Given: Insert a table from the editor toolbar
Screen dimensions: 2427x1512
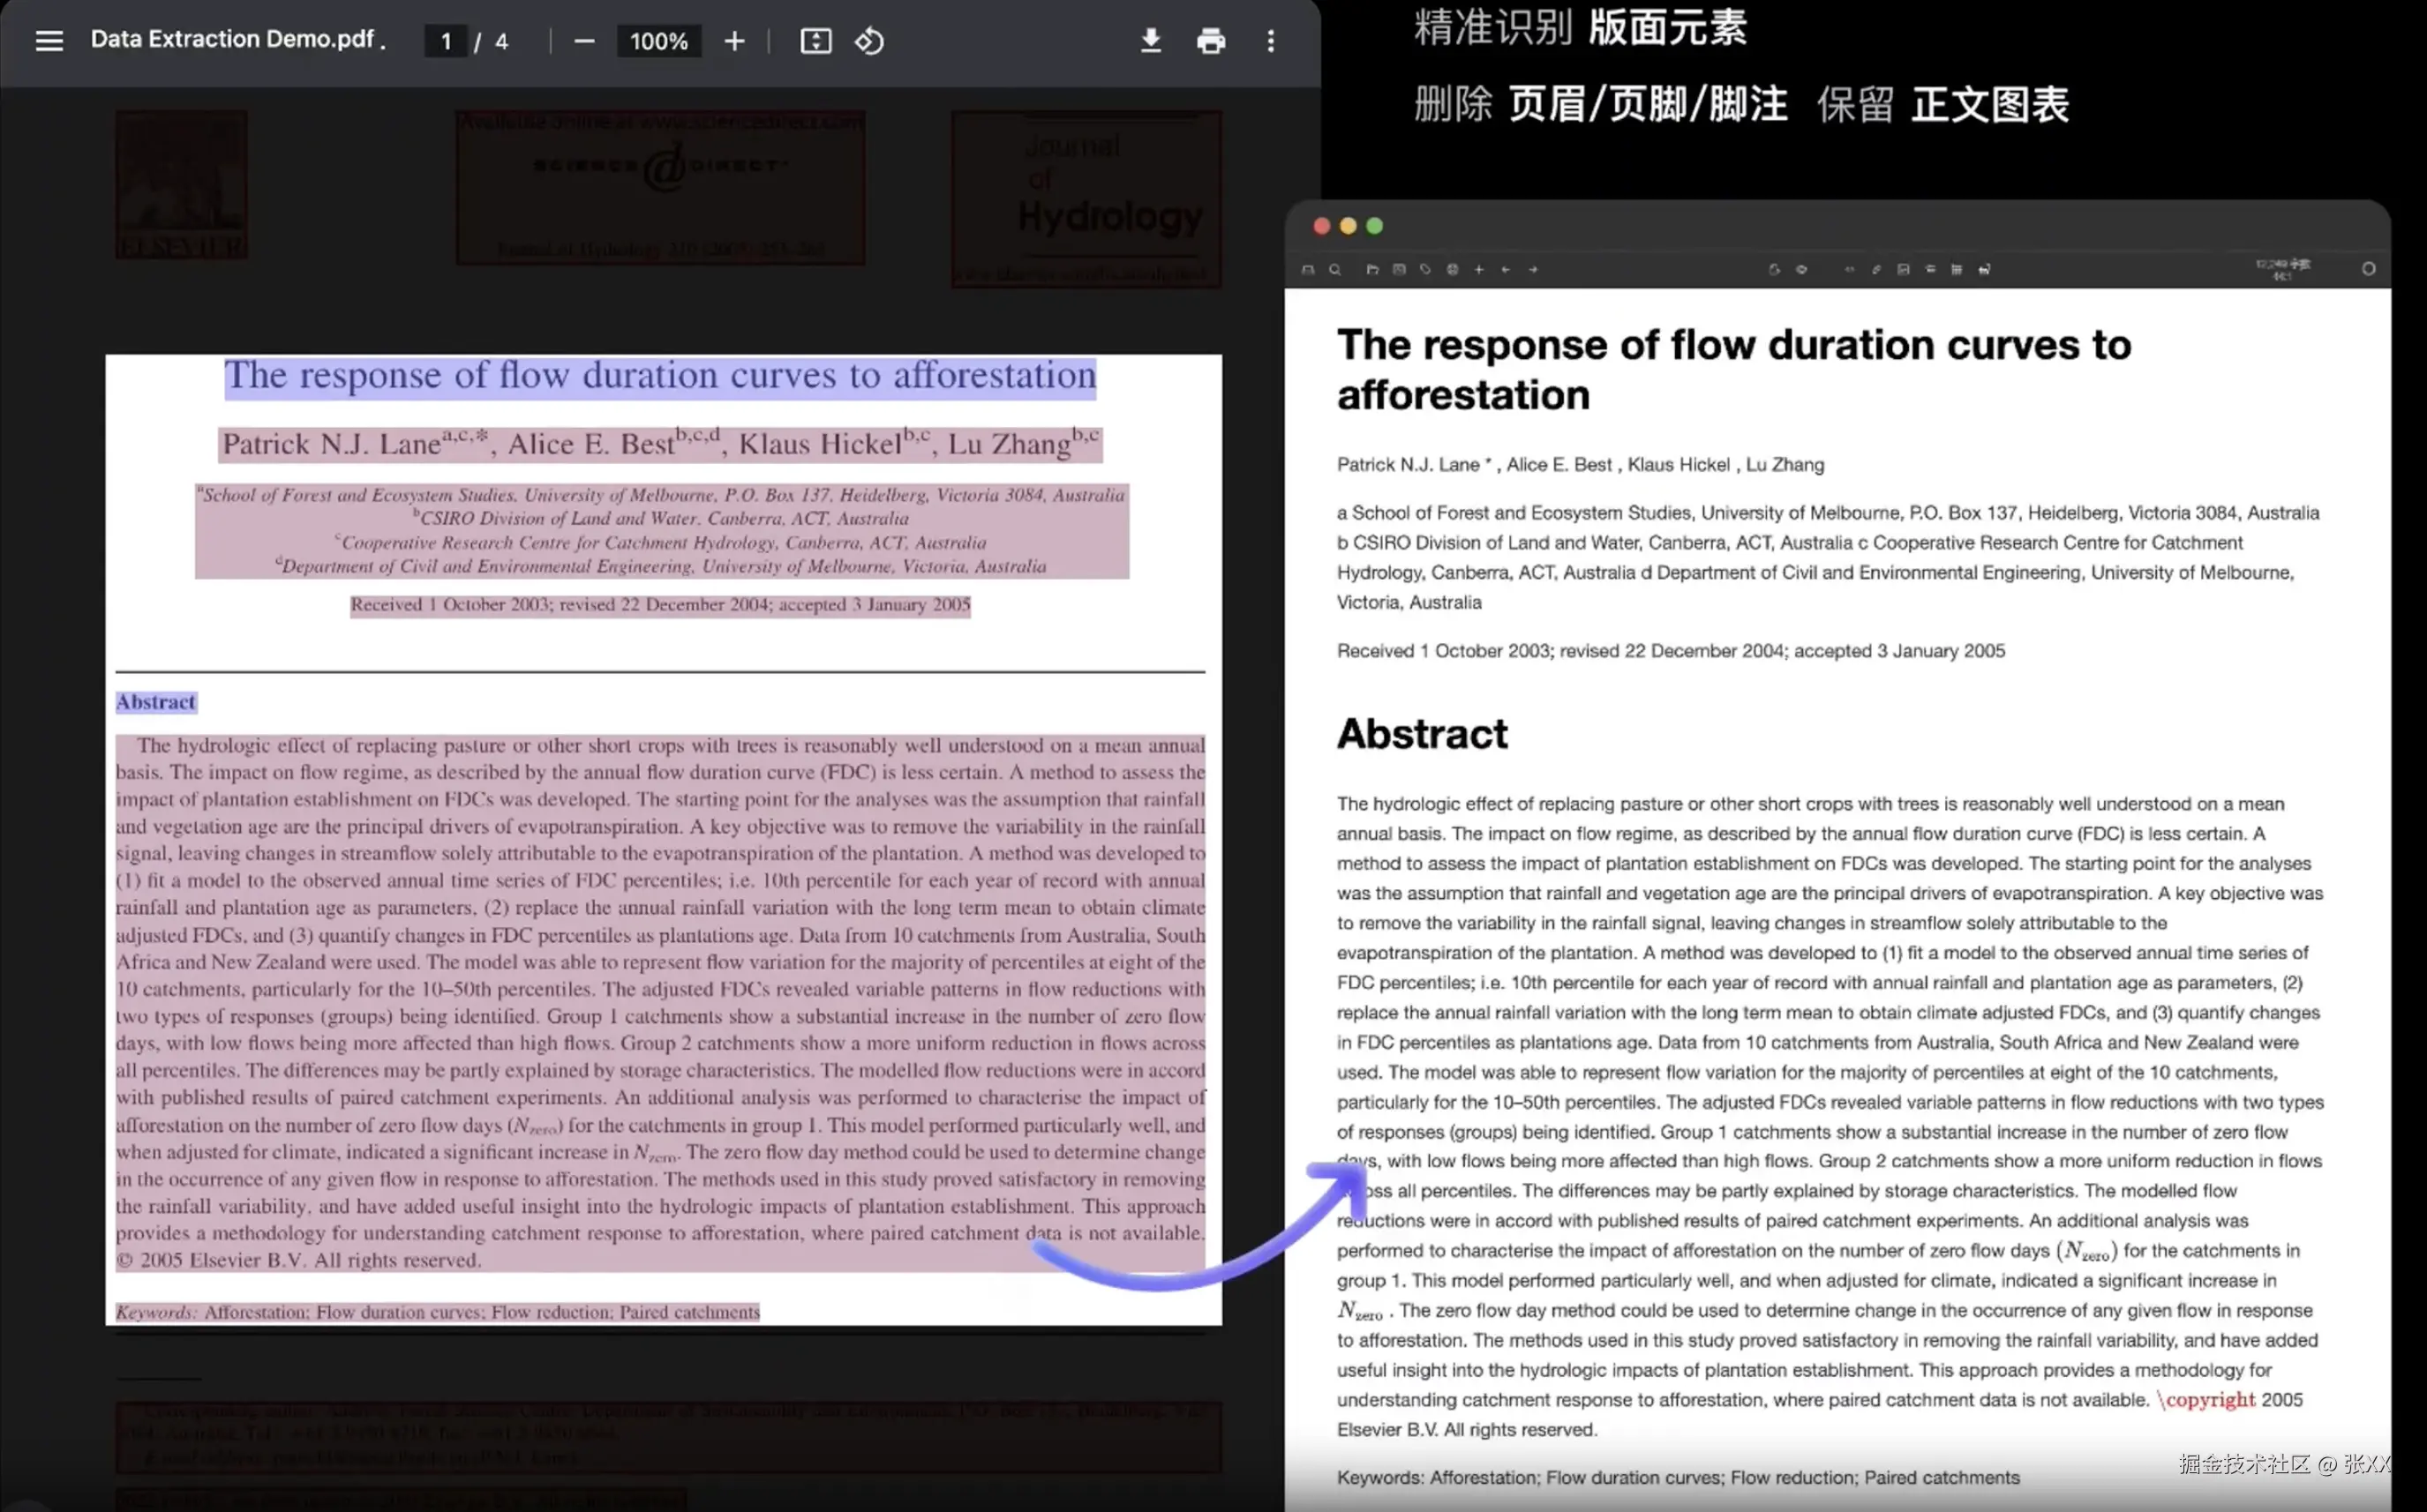Looking at the screenshot, I should (1957, 270).
